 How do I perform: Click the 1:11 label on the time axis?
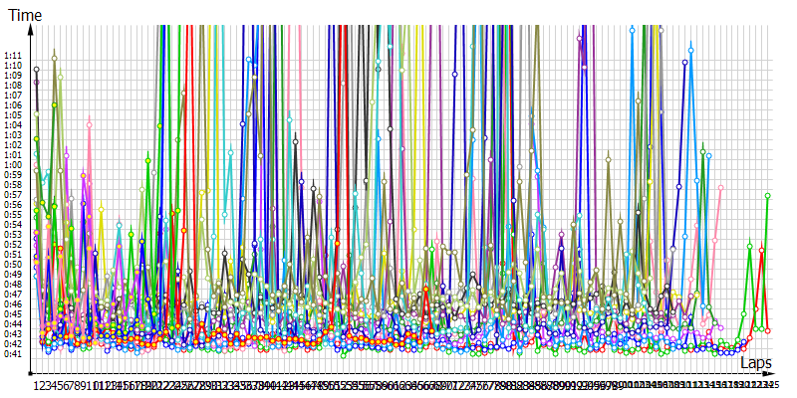13,56
